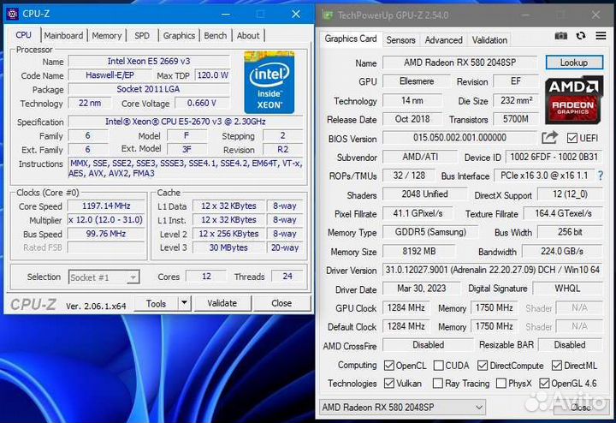Switch to the SPD tab
This screenshot has height=423, width=616.
coord(142,35)
